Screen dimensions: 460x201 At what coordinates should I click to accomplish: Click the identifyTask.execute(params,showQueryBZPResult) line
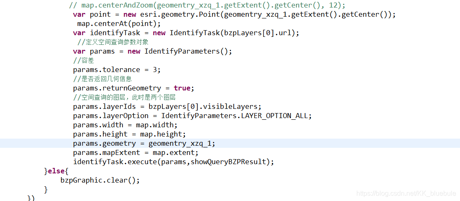(174, 162)
